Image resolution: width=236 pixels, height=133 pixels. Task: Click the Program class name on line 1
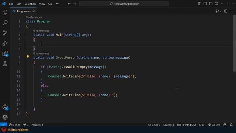44,21
